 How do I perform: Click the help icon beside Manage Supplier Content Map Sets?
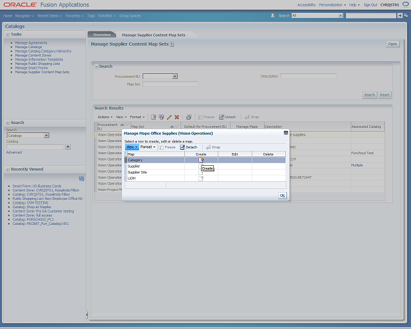tap(172, 44)
